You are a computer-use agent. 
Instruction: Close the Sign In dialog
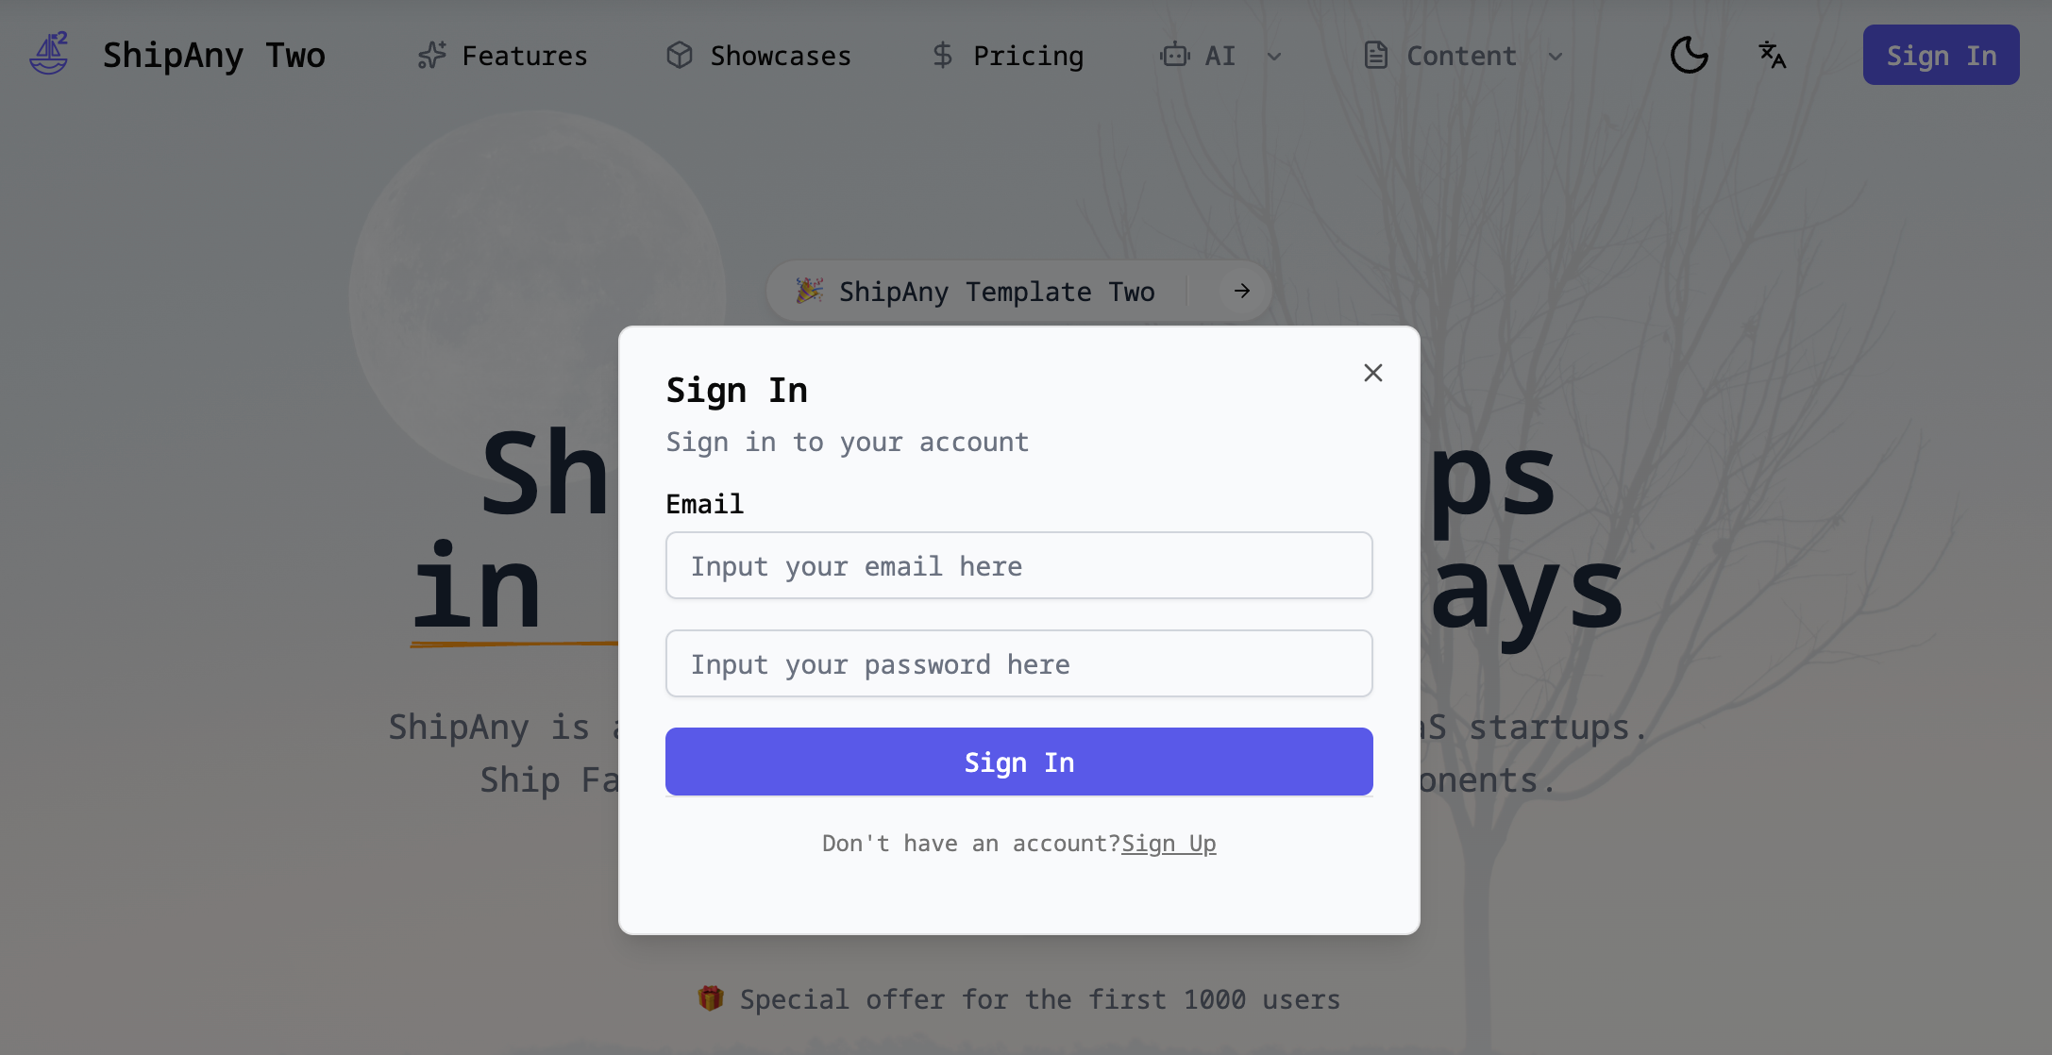click(x=1372, y=373)
